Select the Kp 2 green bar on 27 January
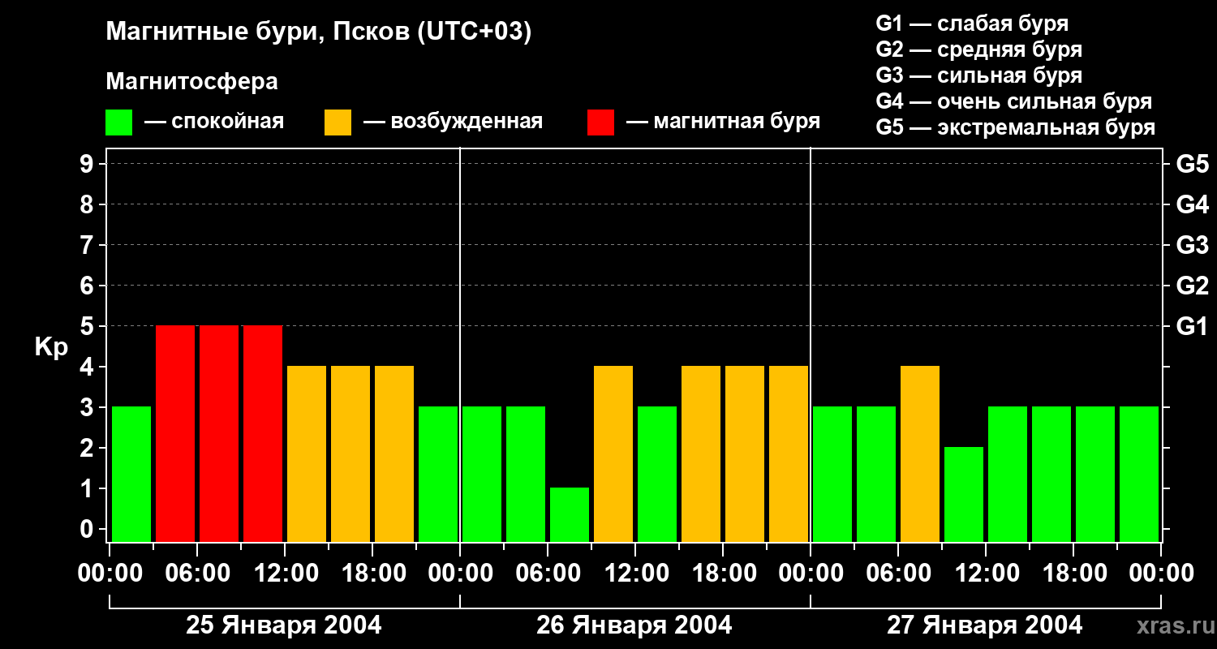This screenshot has height=649, width=1217. point(964,493)
